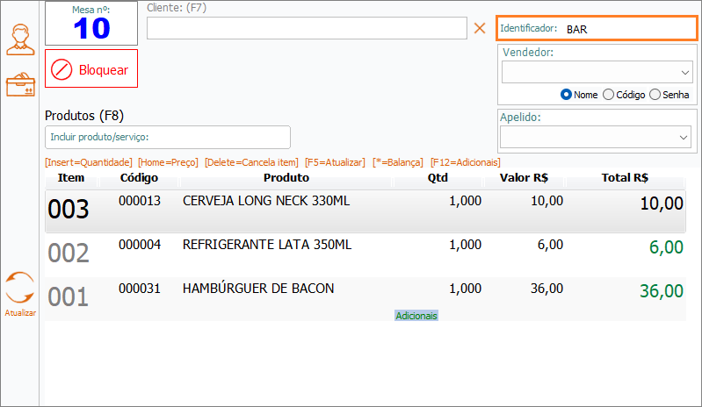
Task: Open Adicionais link under Hambúrguer de Bacon
Action: tap(416, 316)
